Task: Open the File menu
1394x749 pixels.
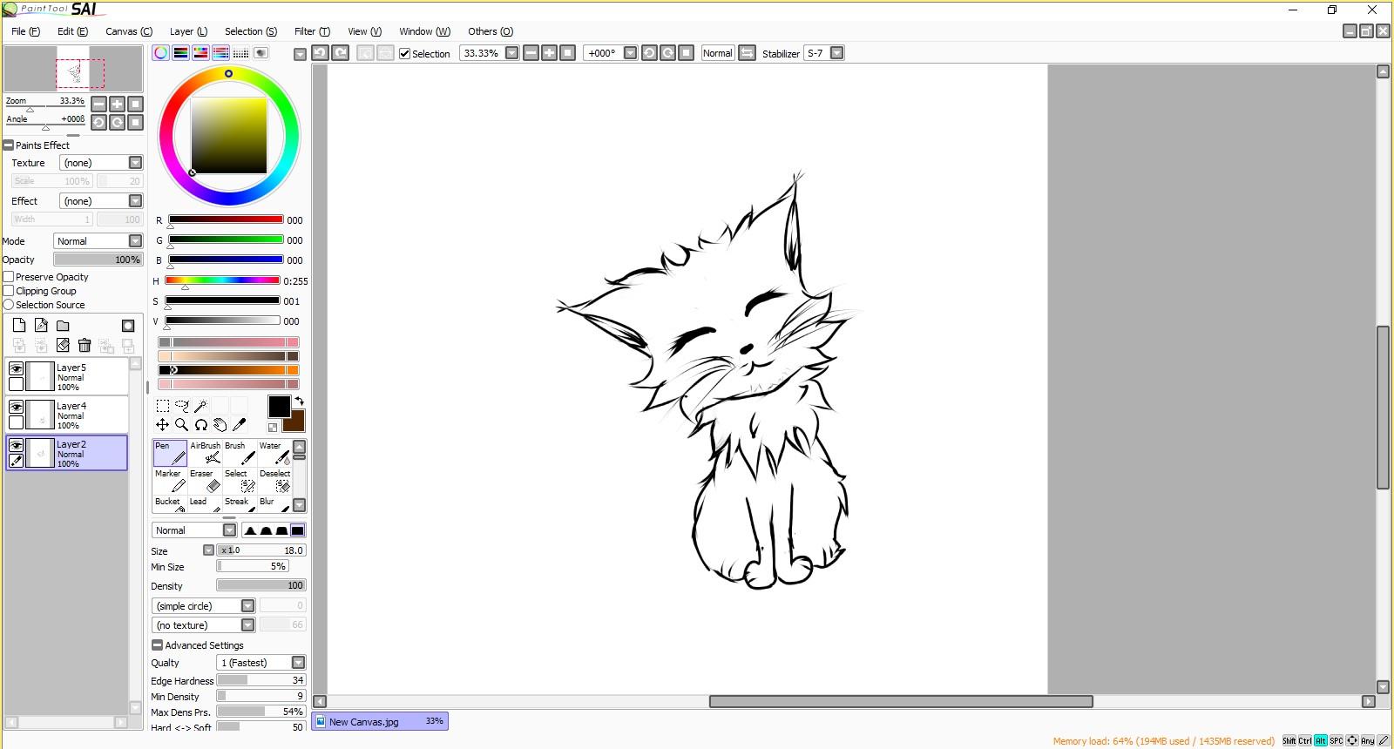Action: (25, 31)
